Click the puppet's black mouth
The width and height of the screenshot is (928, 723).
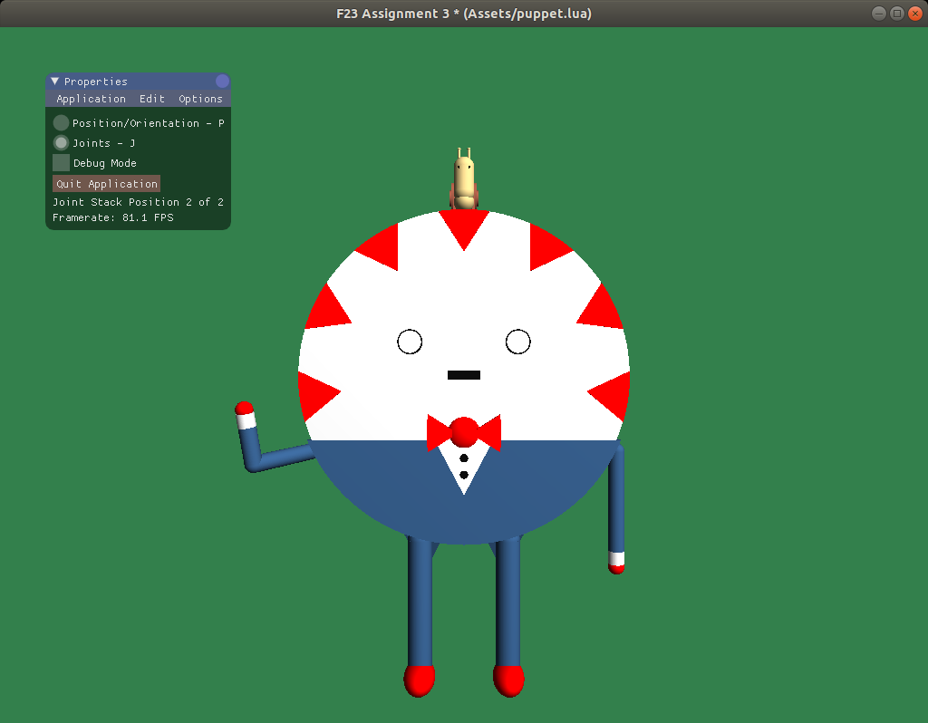464,375
